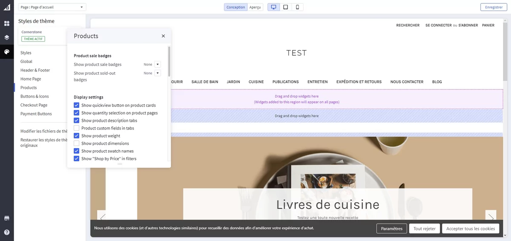Open BLOG navigation item
Image resolution: width=511 pixels, height=241 pixels.
tap(437, 82)
